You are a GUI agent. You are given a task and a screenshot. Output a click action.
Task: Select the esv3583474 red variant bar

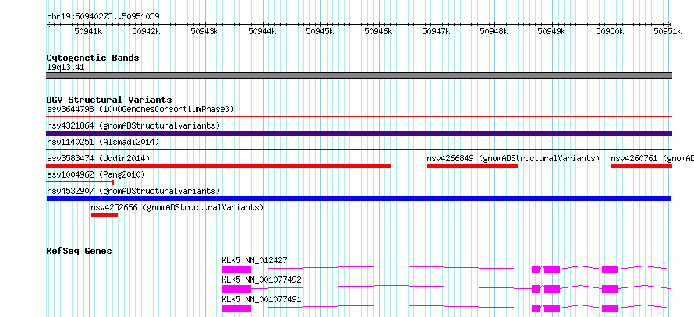coord(218,166)
